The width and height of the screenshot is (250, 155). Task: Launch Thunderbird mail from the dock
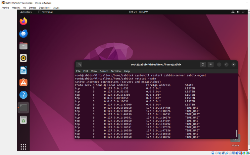tap(24, 33)
